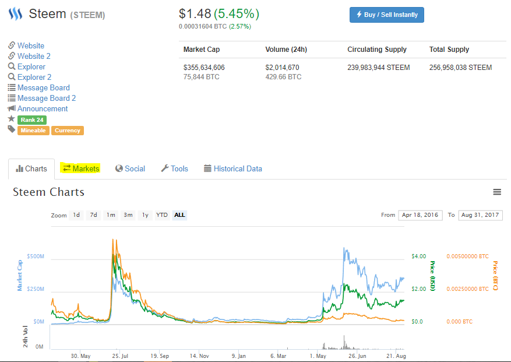Viewport: 511px width, 362px height.
Task: Click the Market Cap axis label
Action: (x=20, y=276)
